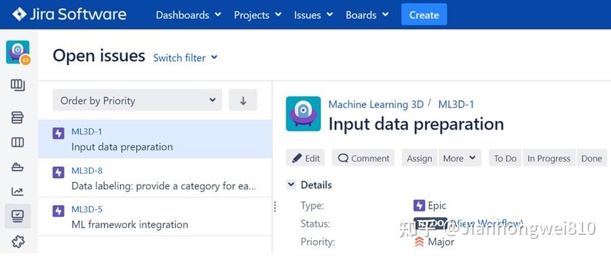Open the Releases ship icon
611x256 pixels.
coord(18,167)
